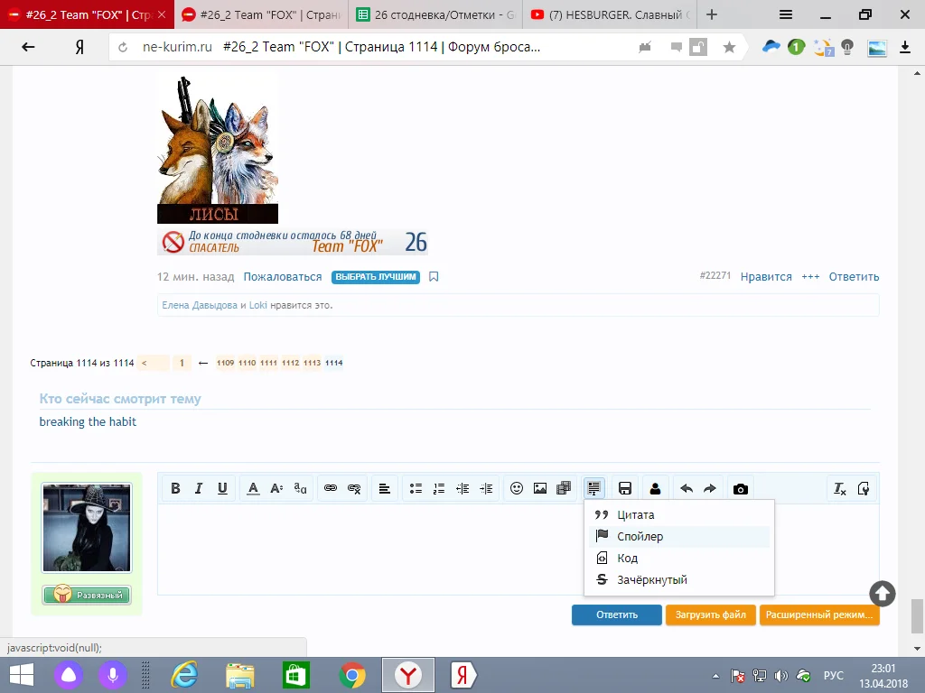This screenshot has width=925, height=693.
Task: Click the browser back arrow
Action: click(x=28, y=47)
